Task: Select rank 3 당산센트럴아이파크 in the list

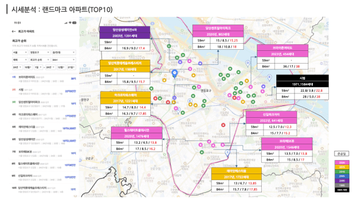Action: (44, 104)
